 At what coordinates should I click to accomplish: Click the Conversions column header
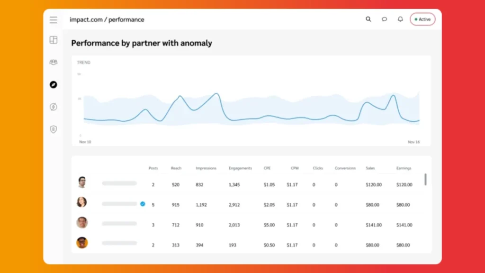coord(345,168)
